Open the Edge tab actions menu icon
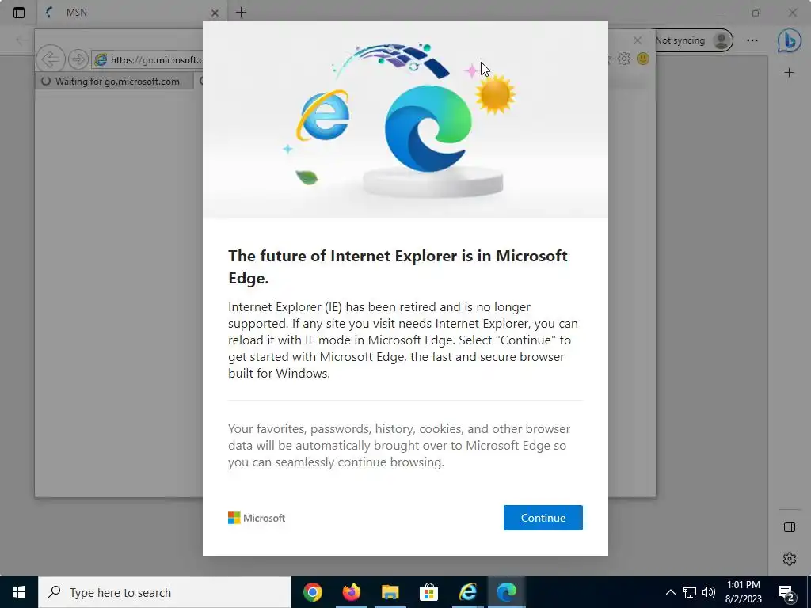811x608 pixels. click(19, 13)
